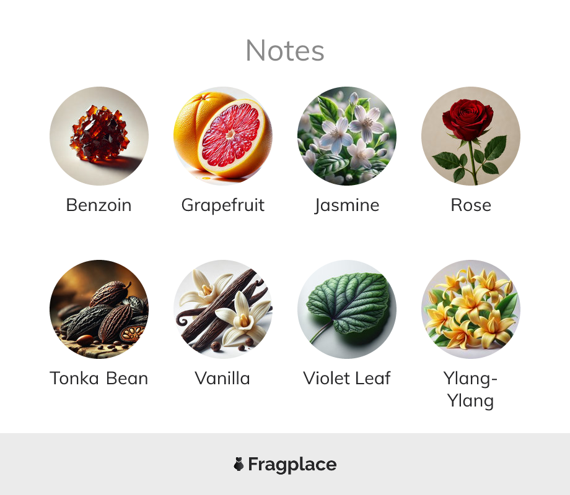This screenshot has width=570, height=495.
Task: Click the Benzoin label
Action: [99, 205]
